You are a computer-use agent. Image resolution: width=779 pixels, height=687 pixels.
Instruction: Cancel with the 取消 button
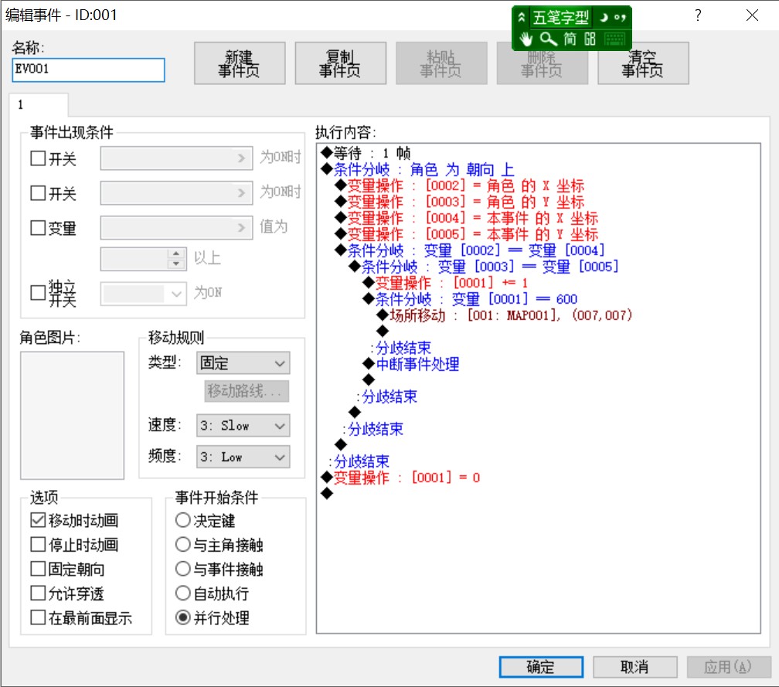click(x=635, y=667)
